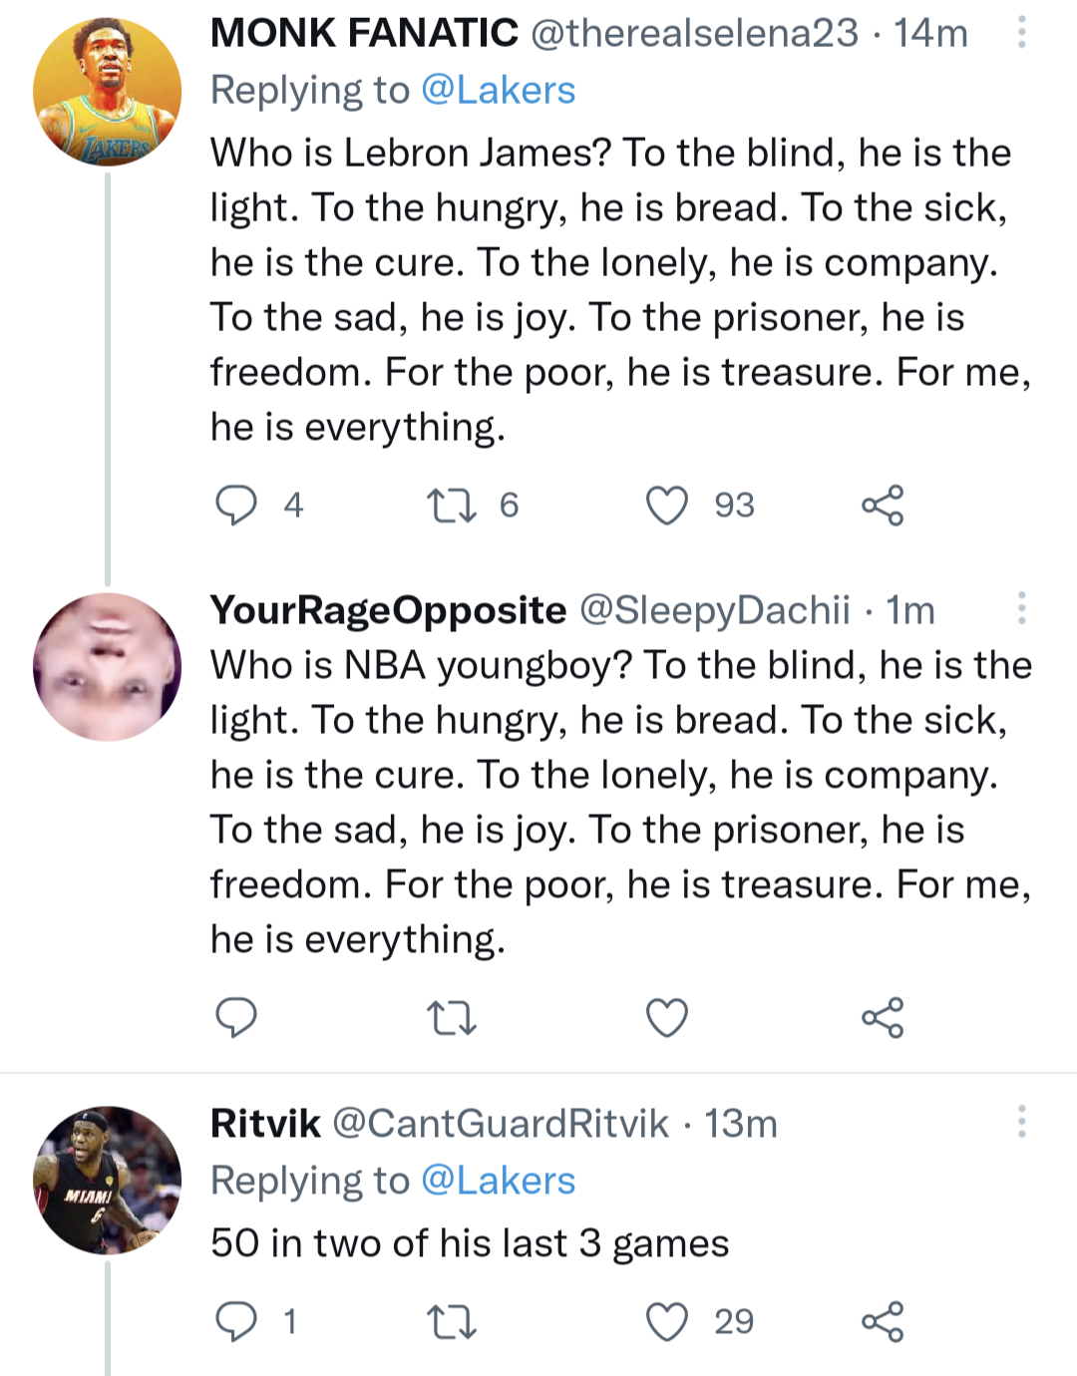
Task: Open more options for YourRageOpposite's tweet
Action: [x=1022, y=608]
